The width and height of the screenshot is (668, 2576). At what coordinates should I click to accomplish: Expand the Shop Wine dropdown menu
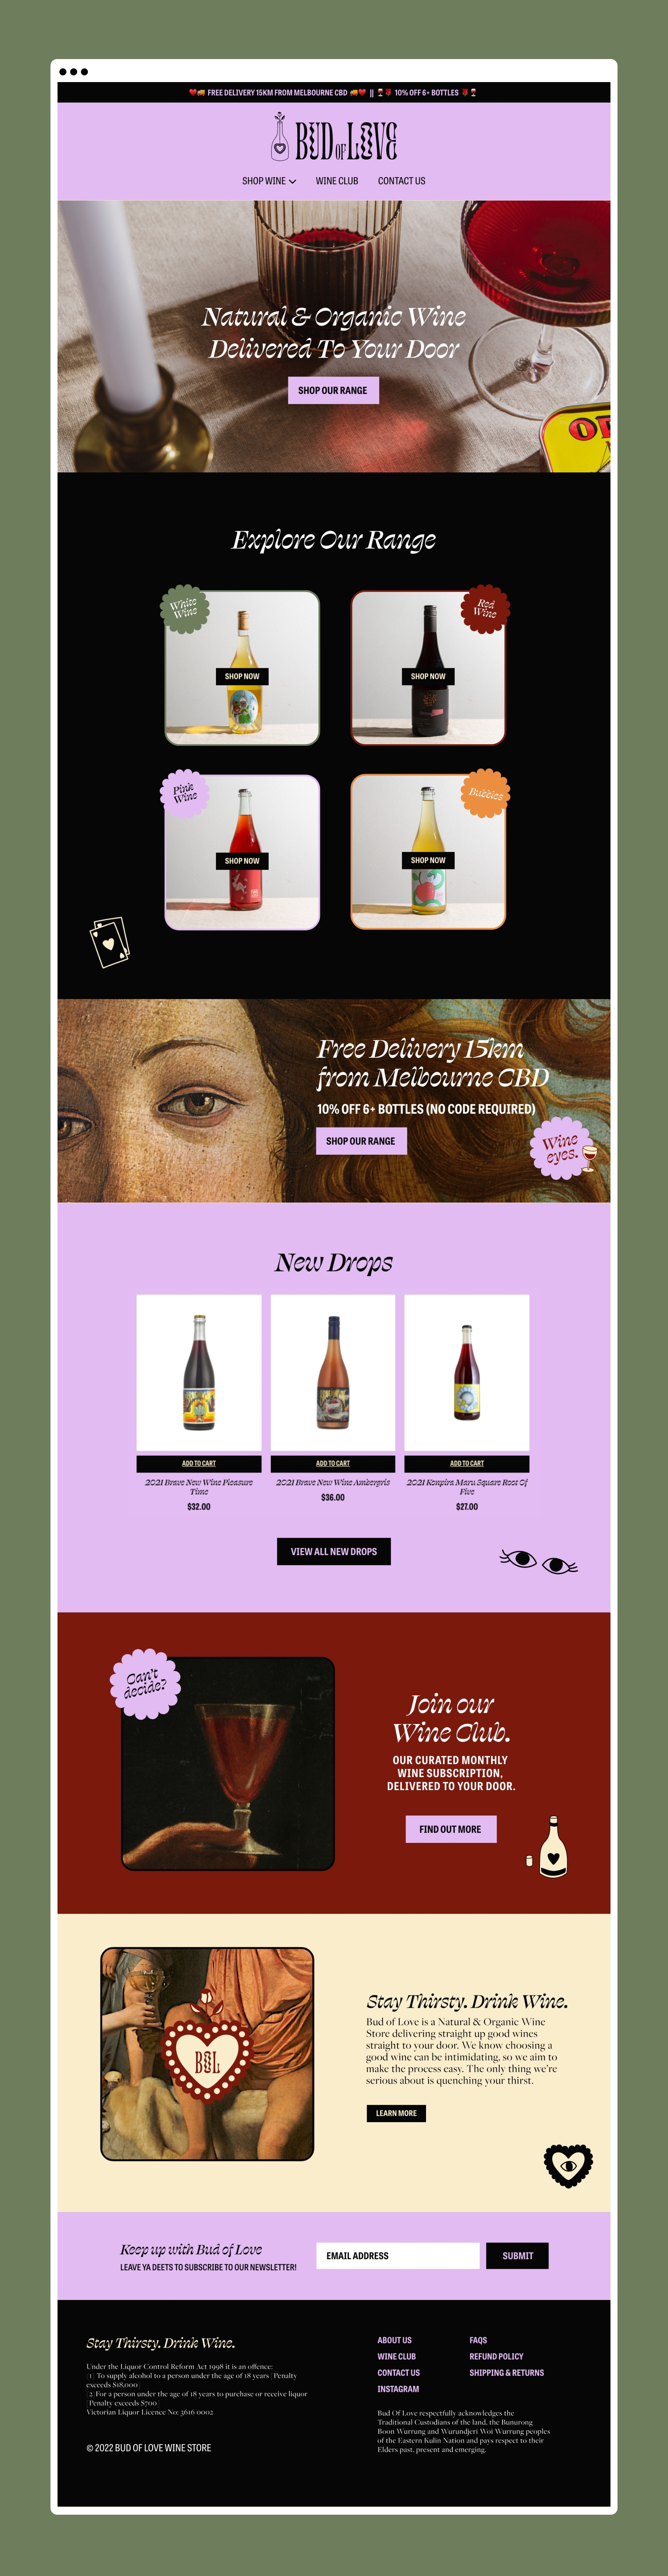pyautogui.click(x=269, y=181)
